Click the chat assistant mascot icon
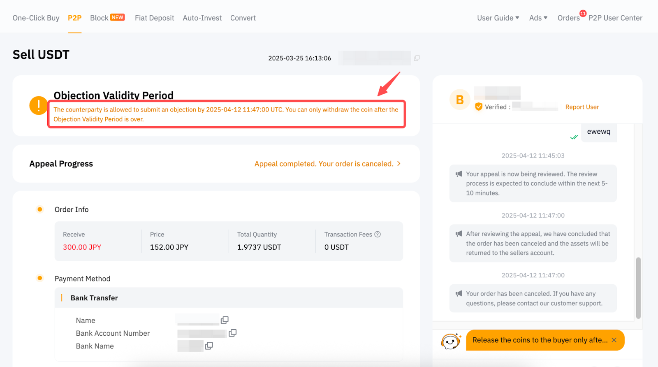The height and width of the screenshot is (367, 658). (x=450, y=341)
